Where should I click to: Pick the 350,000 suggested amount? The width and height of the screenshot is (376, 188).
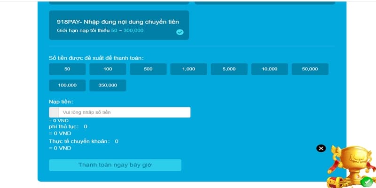[x=108, y=86]
